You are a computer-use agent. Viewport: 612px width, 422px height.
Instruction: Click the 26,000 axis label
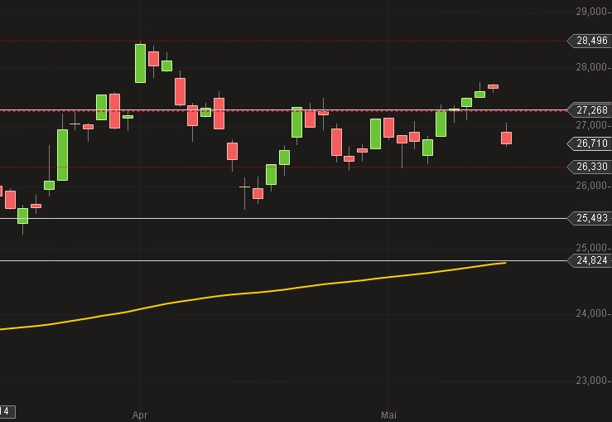tap(591, 185)
